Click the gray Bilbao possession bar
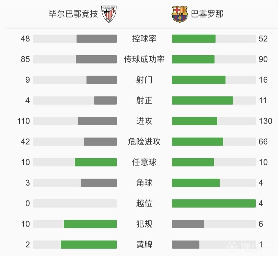Viewport: 278px width, 256px height. [x=96, y=39]
